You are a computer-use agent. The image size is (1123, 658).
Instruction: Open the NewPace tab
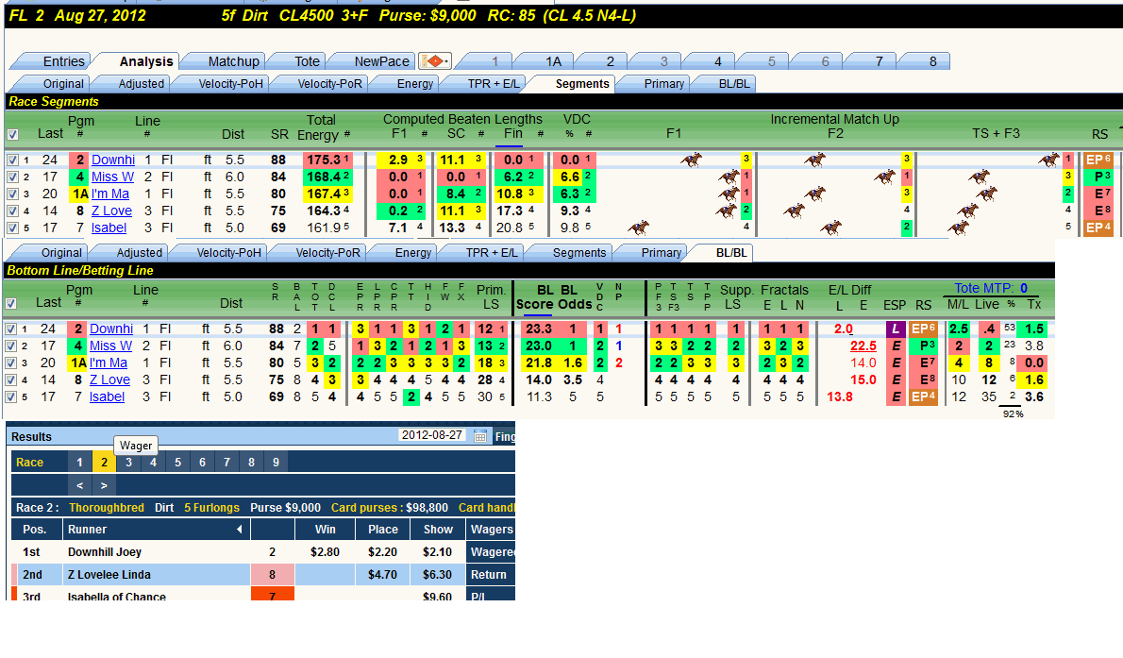(x=382, y=61)
